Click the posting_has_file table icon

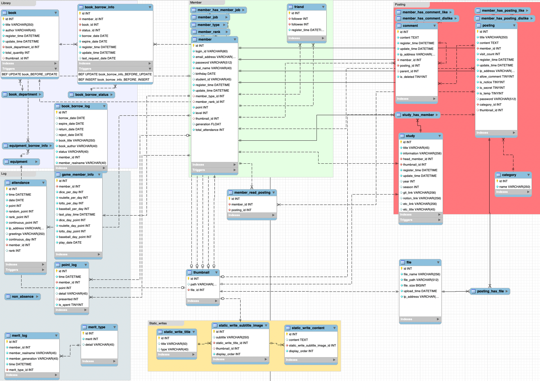coord(473,291)
